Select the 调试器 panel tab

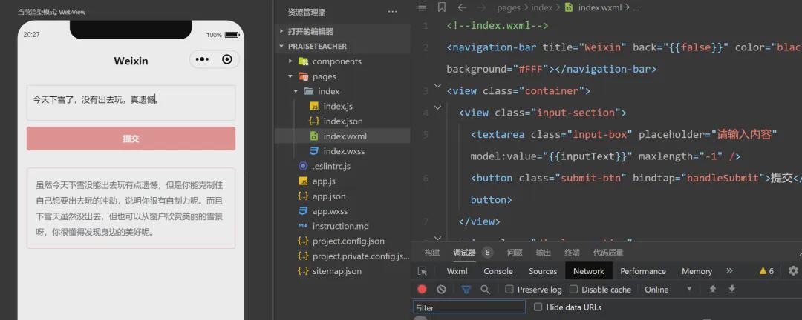pyautogui.click(x=464, y=252)
